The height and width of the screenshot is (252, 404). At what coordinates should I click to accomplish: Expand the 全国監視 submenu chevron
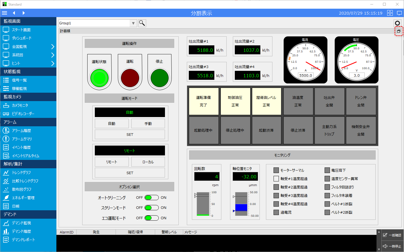(x=52, y=47)
